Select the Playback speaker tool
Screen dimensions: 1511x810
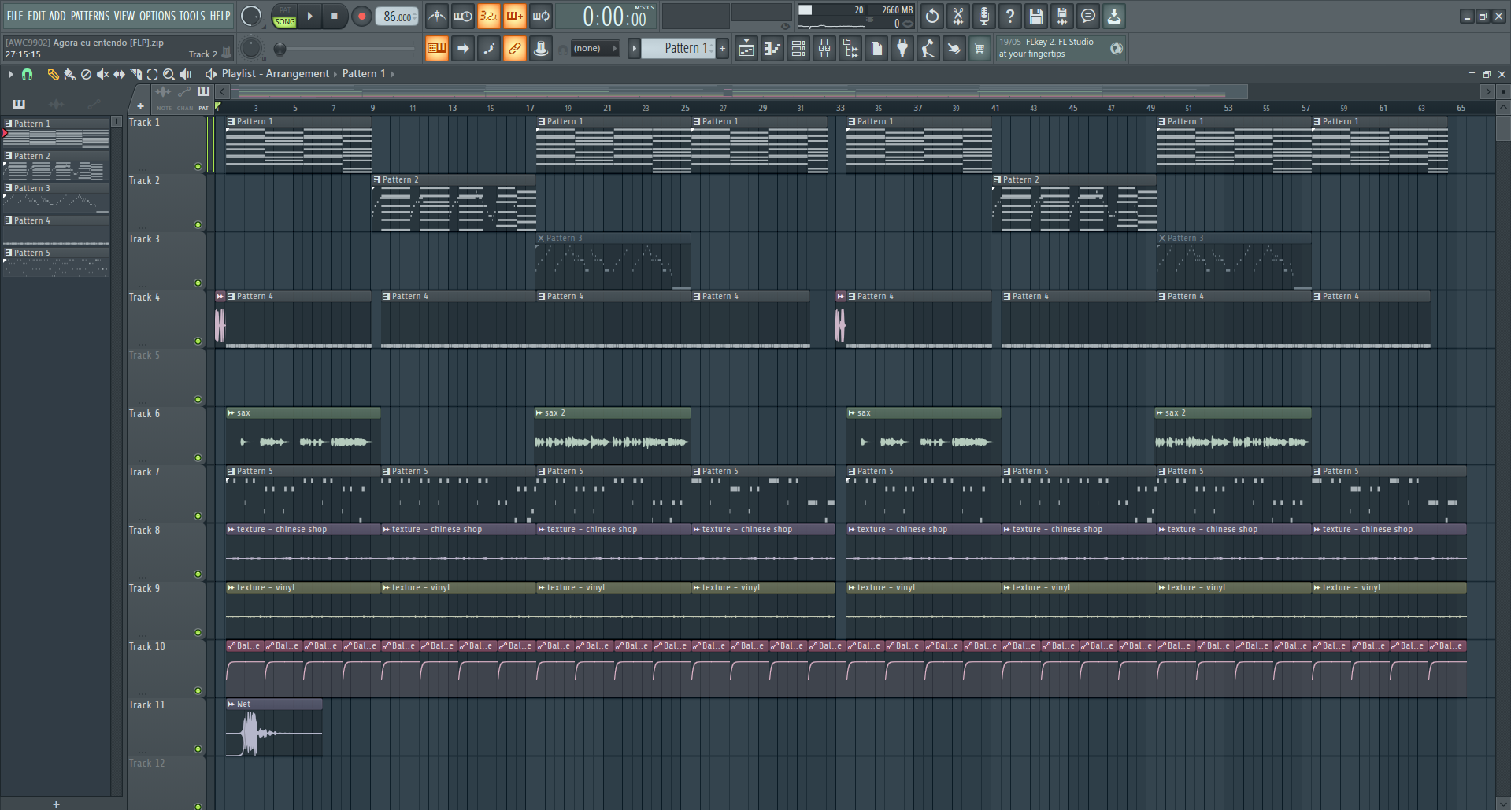click(186, 74)
